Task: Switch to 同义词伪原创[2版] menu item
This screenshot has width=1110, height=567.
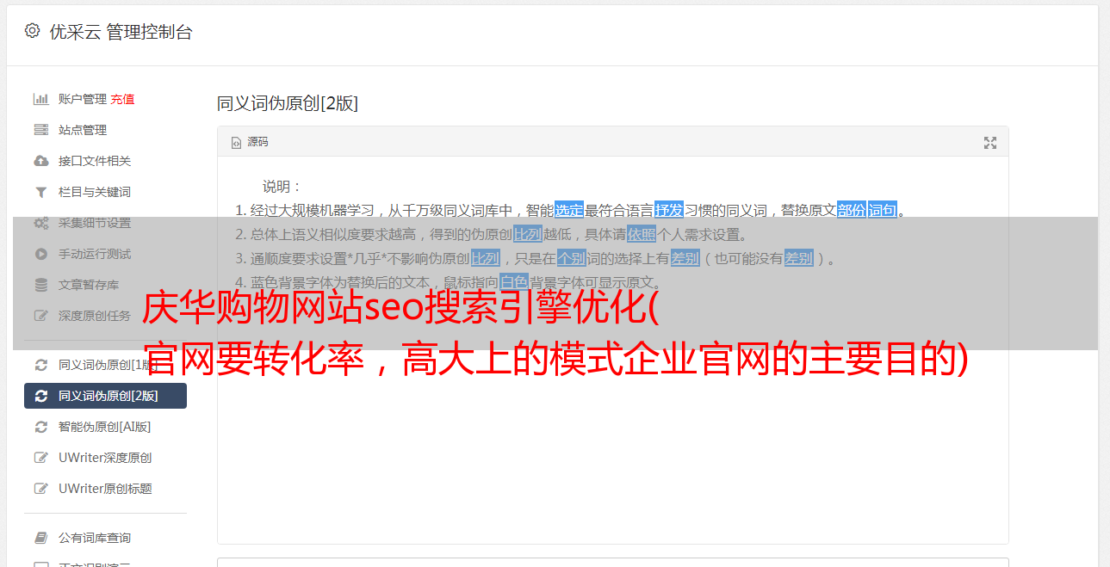Action: 105,396
